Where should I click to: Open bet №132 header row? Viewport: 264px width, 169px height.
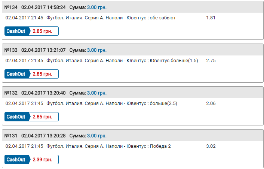point(133,93)
